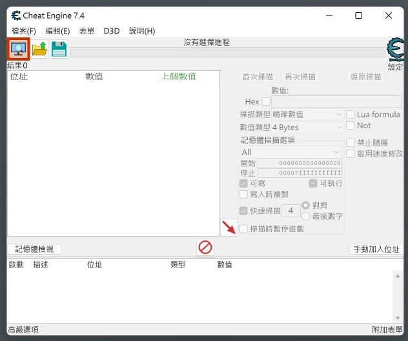The height and width of the screenshot is (341, 408).
Task: Toggle 快速掃描 fast scan checkbox
Action: coord(243,211)
